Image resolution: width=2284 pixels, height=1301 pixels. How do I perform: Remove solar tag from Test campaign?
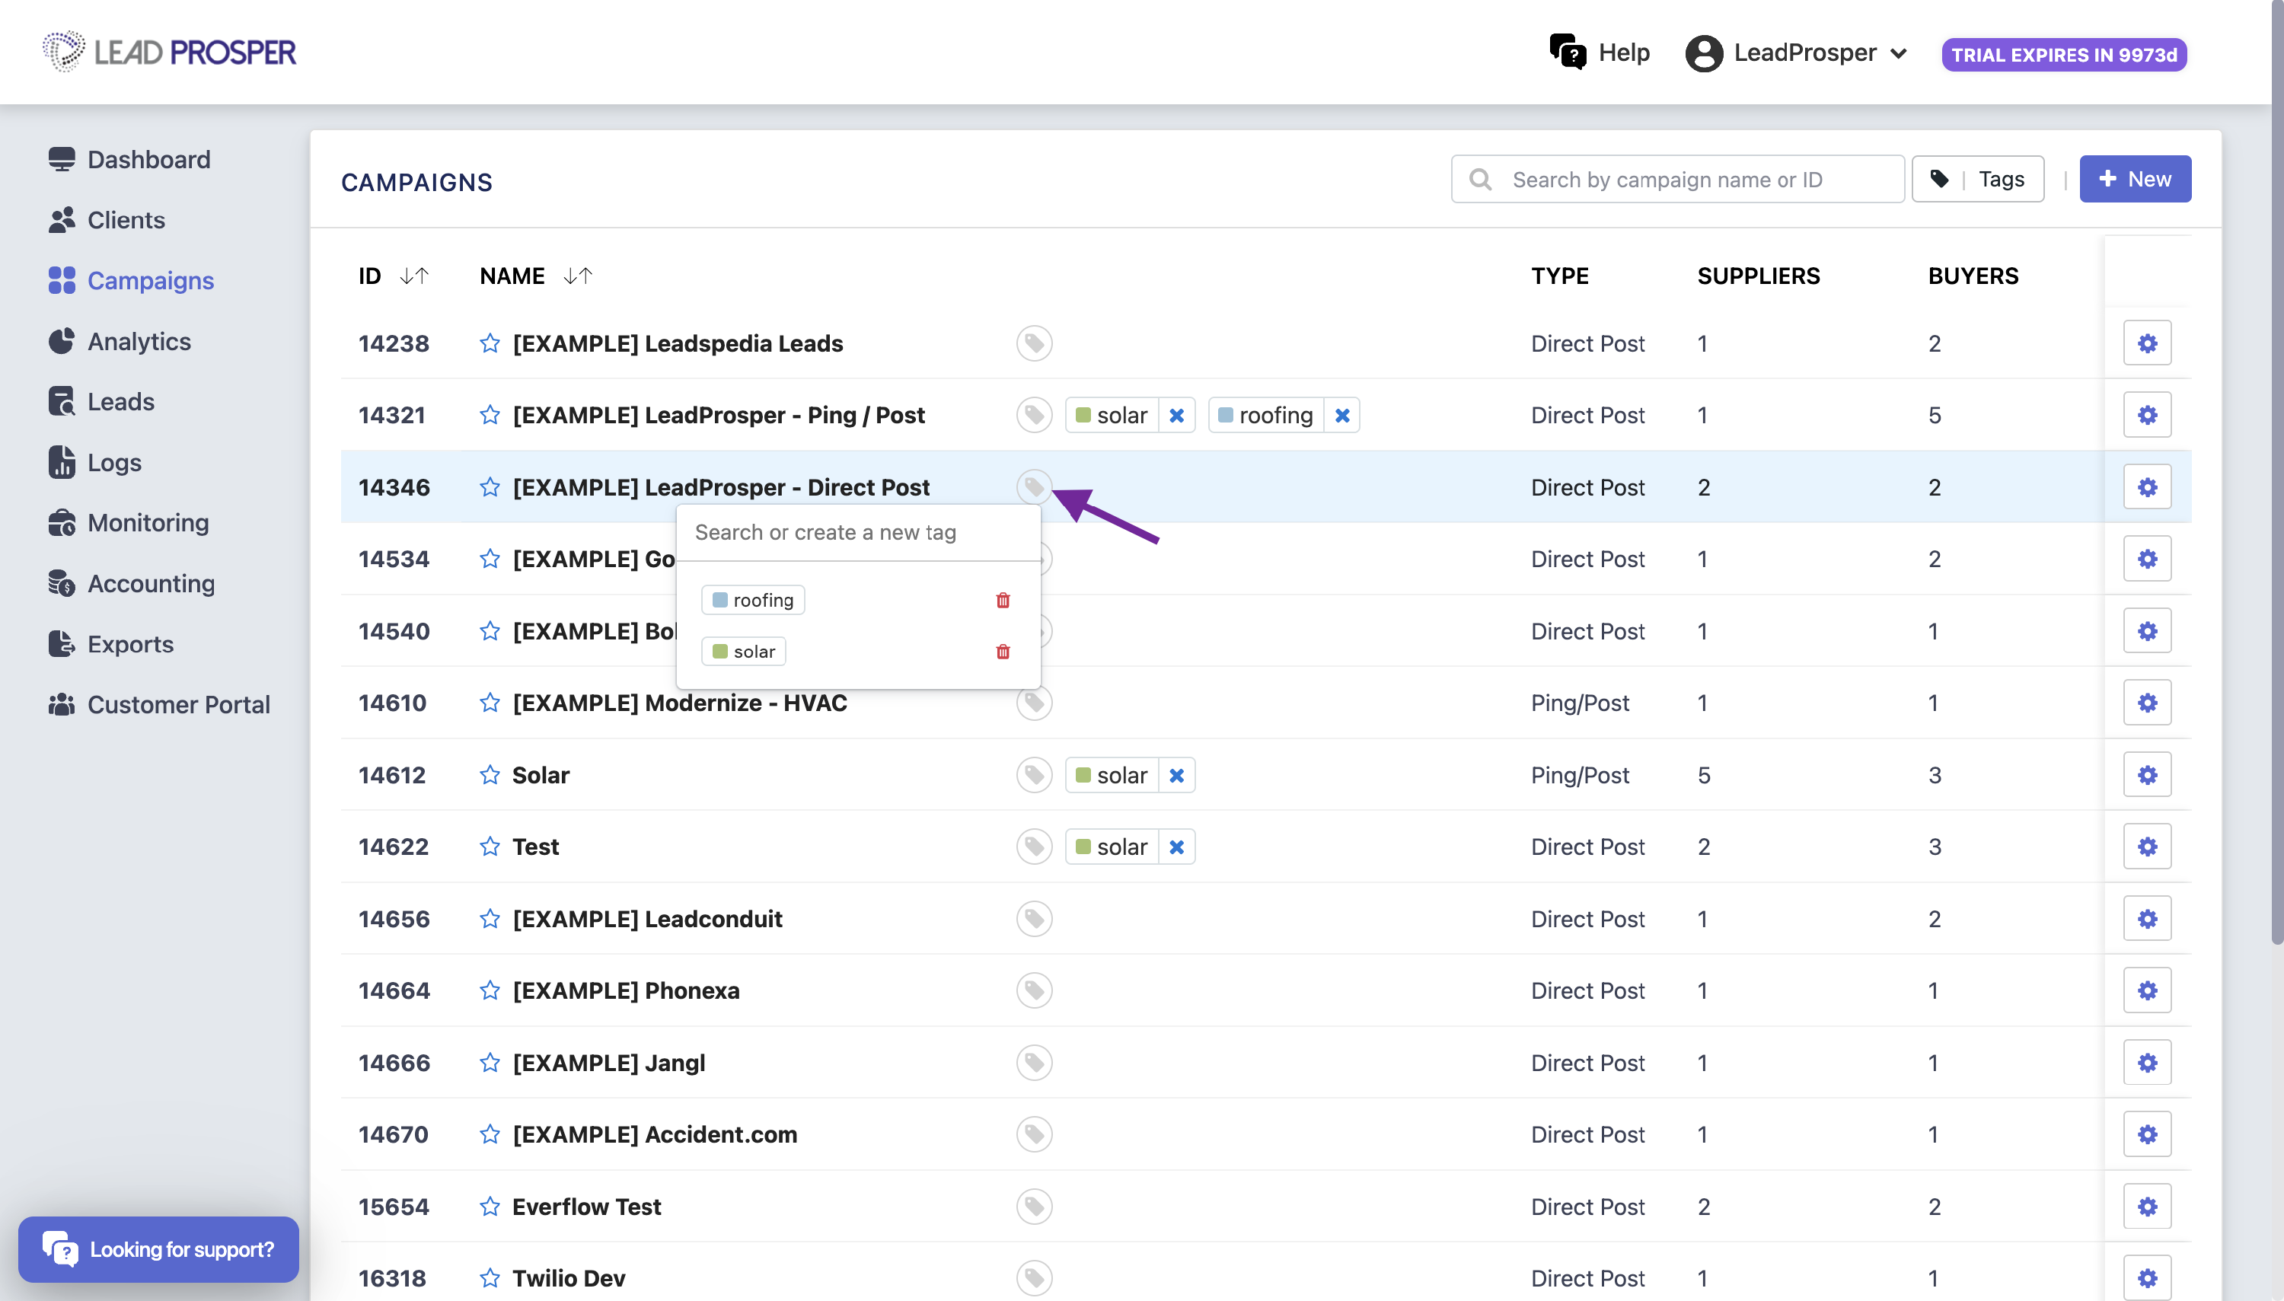click(x=1176, y=847)
